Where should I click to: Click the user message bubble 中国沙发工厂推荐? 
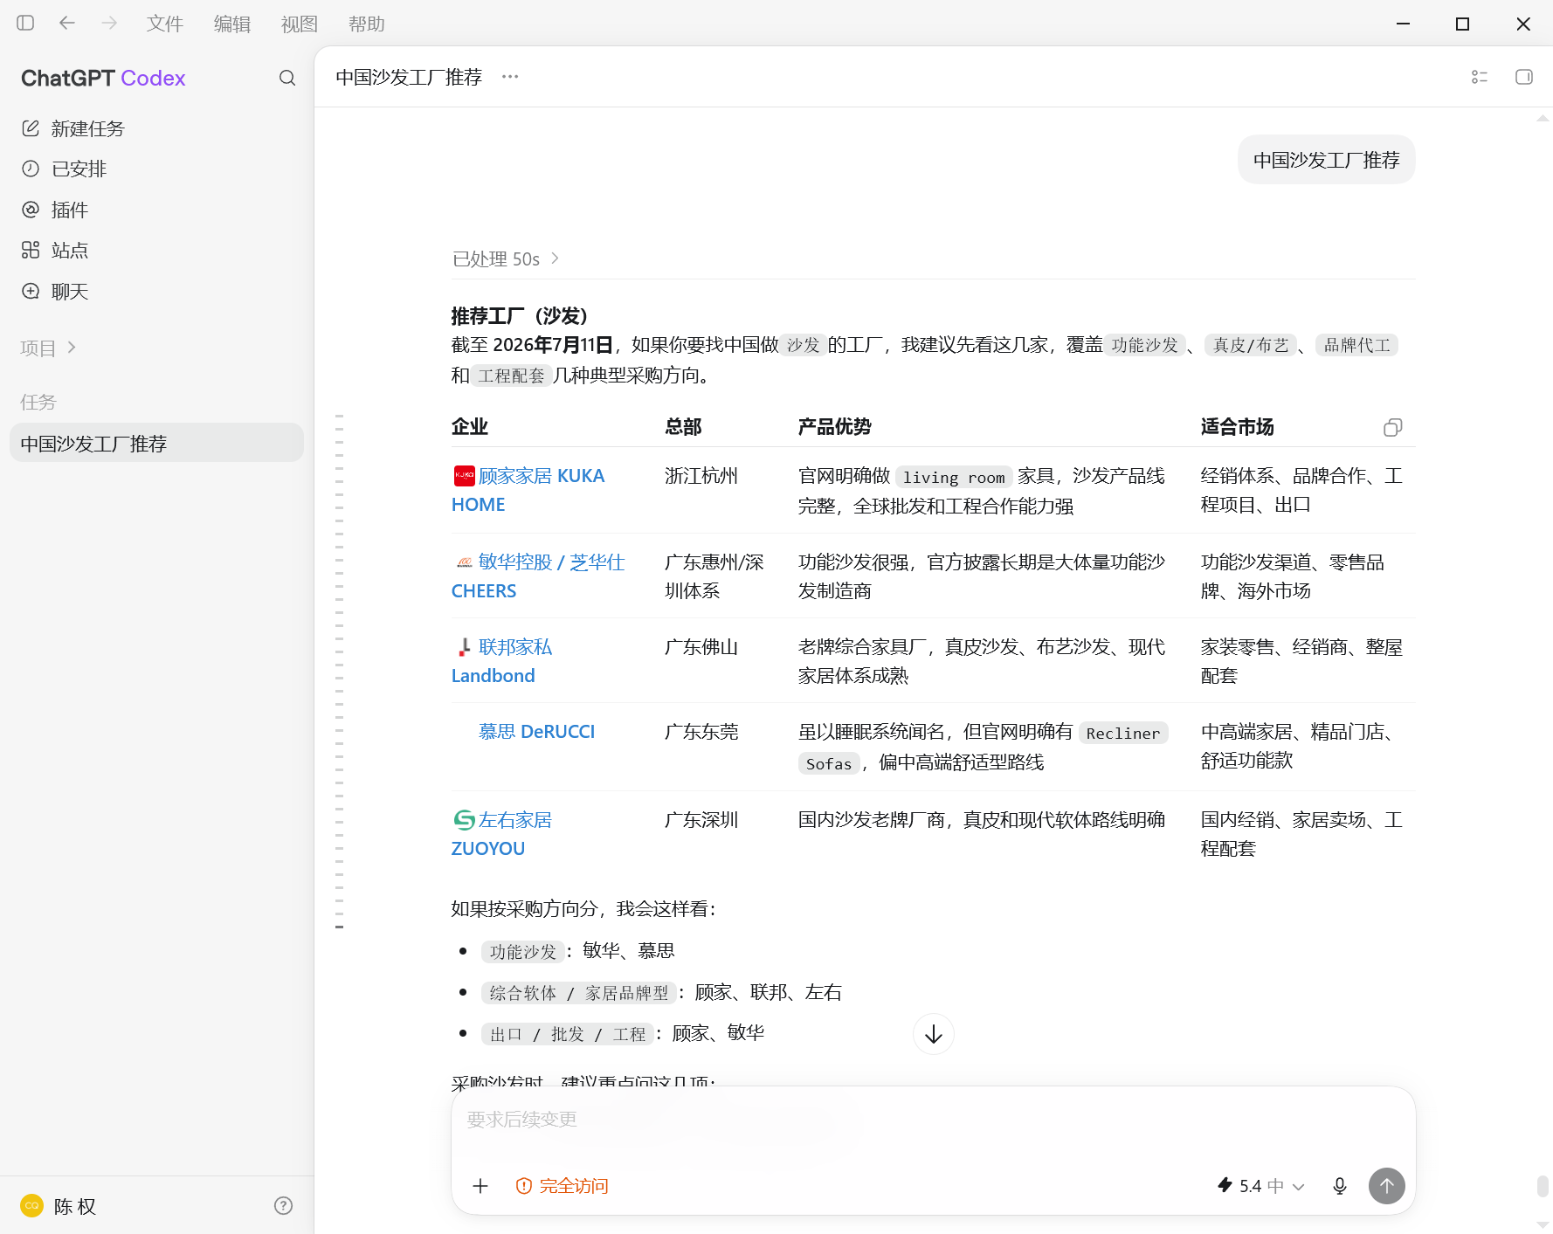click(1327, 160)
